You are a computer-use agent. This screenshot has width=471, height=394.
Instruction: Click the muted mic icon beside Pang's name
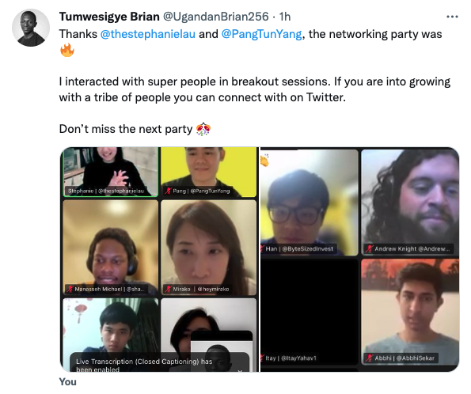pos(168,191)
